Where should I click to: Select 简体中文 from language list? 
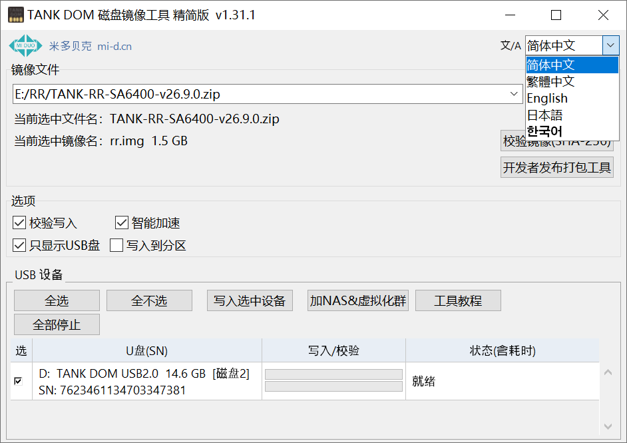pos(572,65)
